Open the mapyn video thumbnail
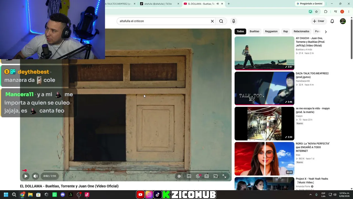Viewport: 353px width, 199px height. pos(264,124)
